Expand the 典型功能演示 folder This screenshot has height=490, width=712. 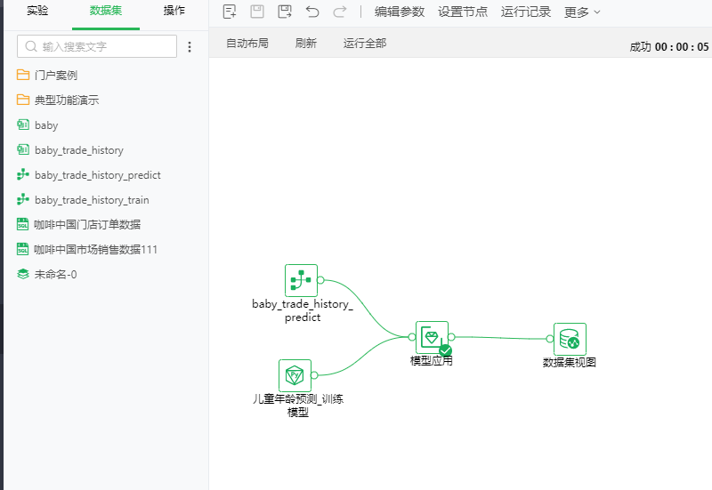click(x=66, y=100)
